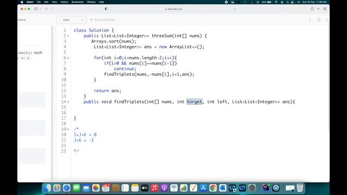Collapse the for-loop fold arrow at line 6
Screen dimensions: 347x195
68,58
